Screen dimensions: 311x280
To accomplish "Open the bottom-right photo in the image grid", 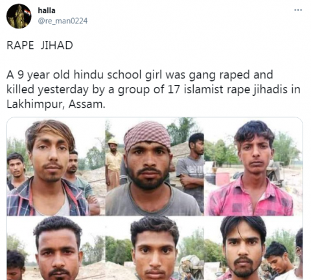I will (253, 248).
